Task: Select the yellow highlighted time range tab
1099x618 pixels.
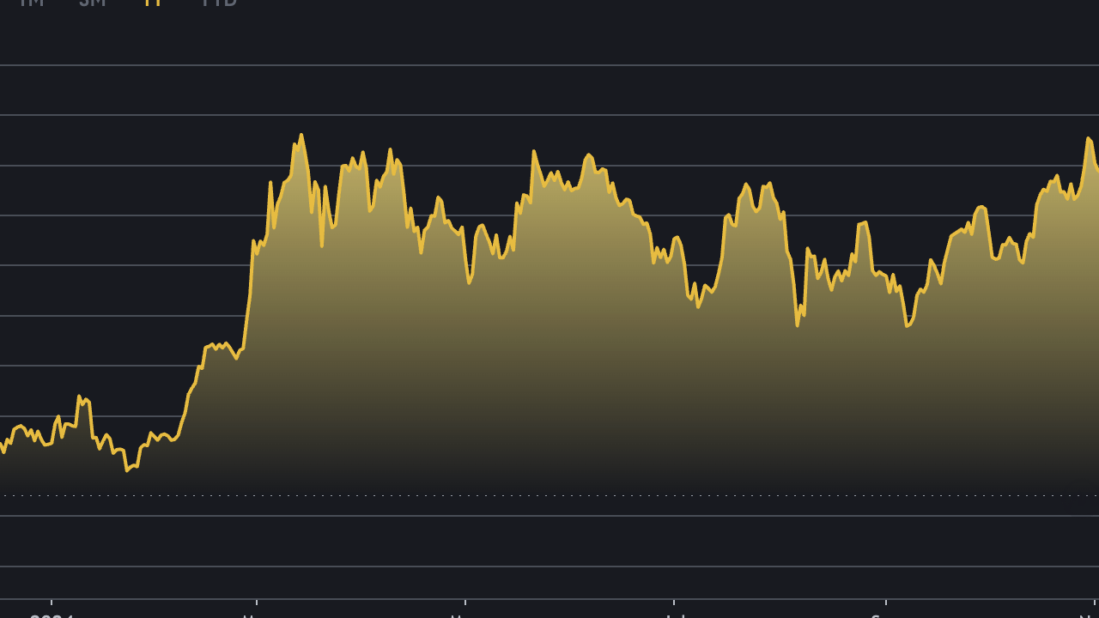Action: [153, 3]
